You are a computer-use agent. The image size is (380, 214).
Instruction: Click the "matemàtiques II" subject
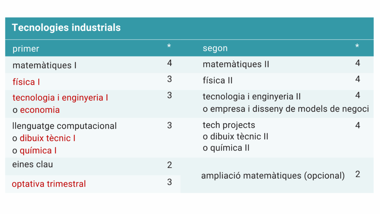pyautogui.click(x=236, y=64)
